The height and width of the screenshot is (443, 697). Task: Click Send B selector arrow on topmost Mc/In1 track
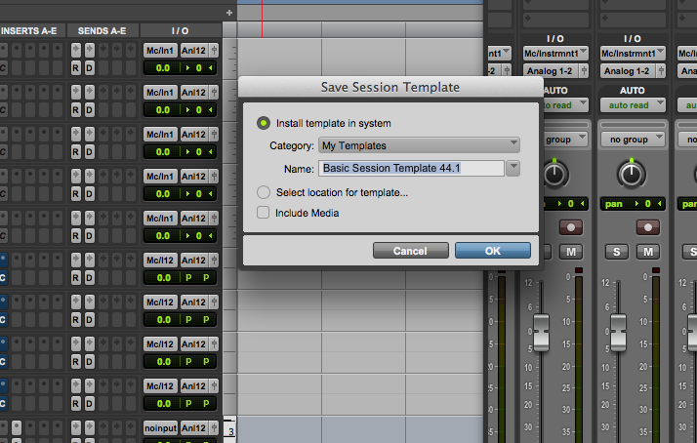90,50
